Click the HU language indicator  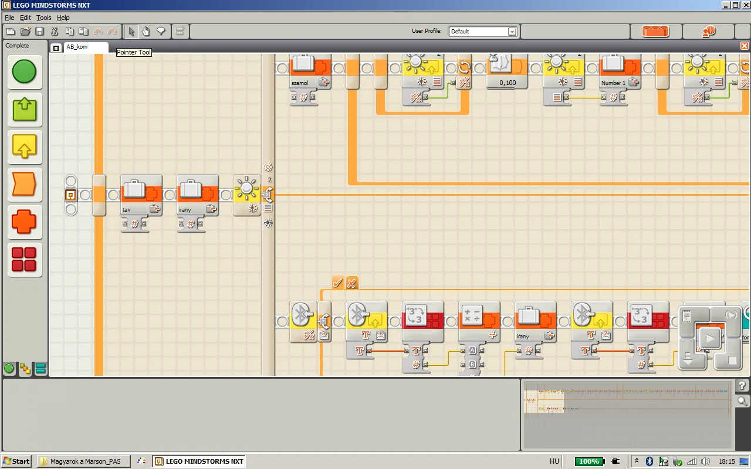click(554, 461)
